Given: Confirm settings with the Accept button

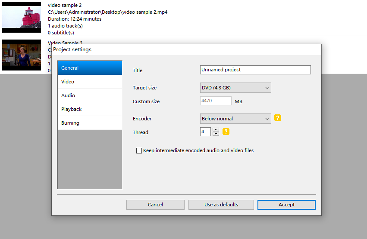Looking at the screenshot, I should click(x=286, y=205).
